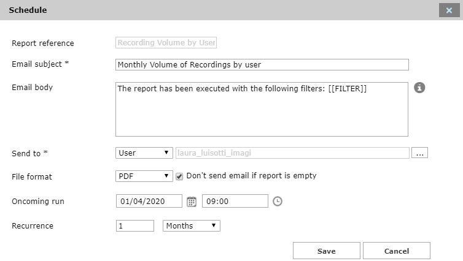Click the Report reference field

[x=166, y=43]
